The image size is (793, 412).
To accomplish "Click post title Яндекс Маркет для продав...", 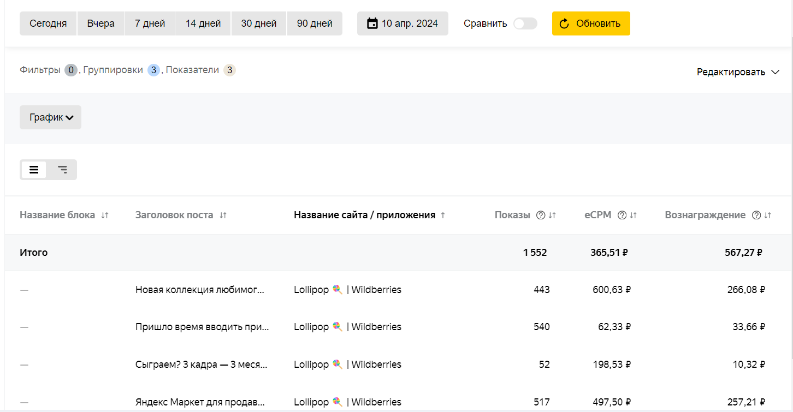I will (200, 402).
